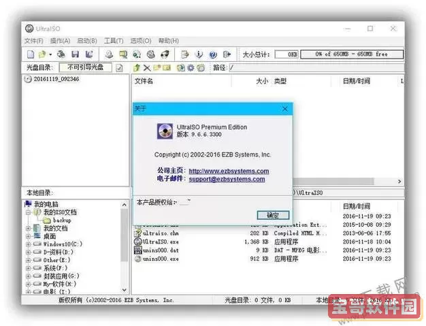426x326 pixels.
Task: Click the 不可引导光盘 field
Action: coord(85,67)
